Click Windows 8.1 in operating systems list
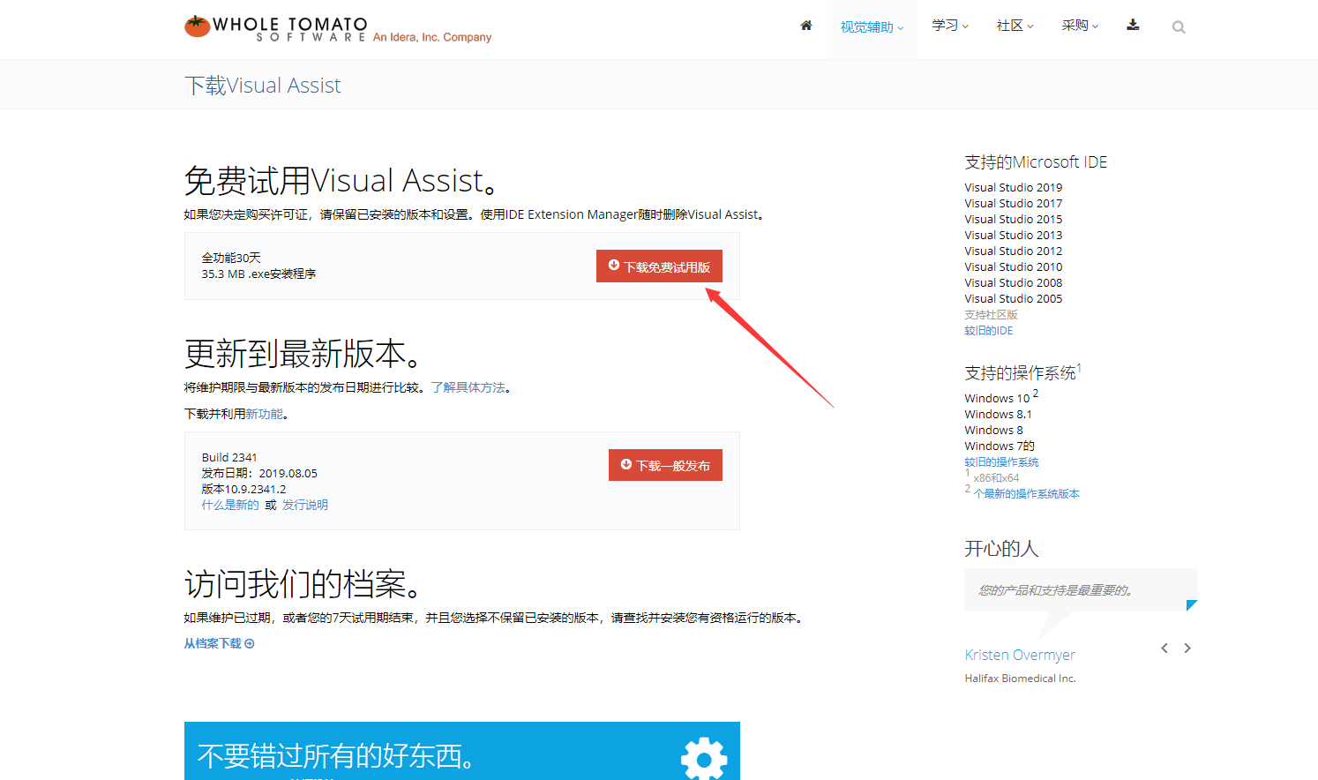The width and height of the screenshot is (1318, 780). click(x=998, y=414)
